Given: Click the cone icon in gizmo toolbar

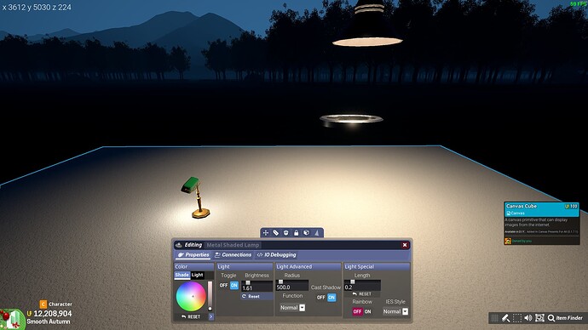Looking at the screenshot, I should point(316,233).
